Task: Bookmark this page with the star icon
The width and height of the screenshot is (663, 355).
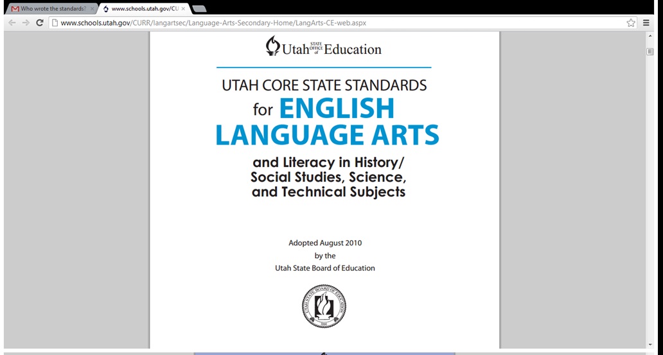Action: click(631, 23)
